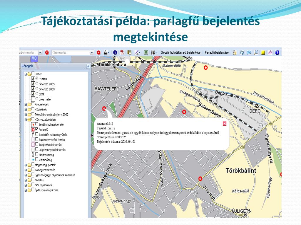This screenshot has width=301, height=225.
Task: Select Egészségügyi objektumok kezelése label
Action: pyautogui.click(x=55, y=175)
